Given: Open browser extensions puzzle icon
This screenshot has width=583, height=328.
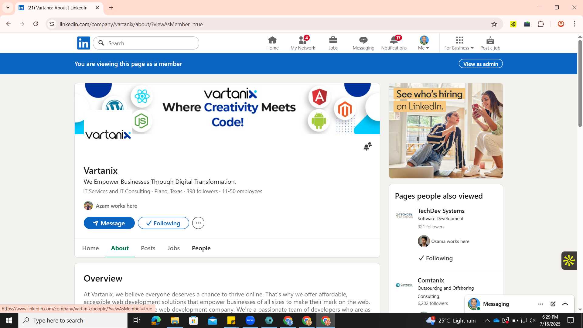Looking at the screenshot, I should [541, 24].
